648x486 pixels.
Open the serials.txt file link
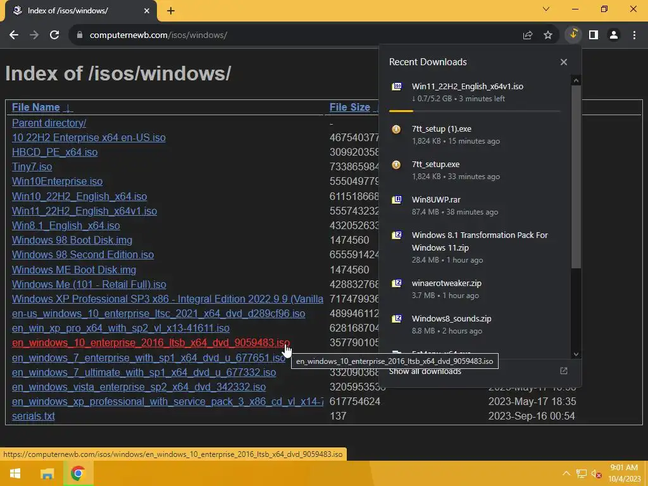point(33,416)
